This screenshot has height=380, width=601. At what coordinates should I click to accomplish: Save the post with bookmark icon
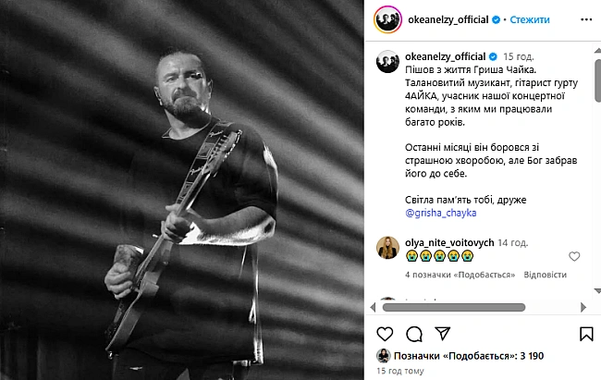[586, 334]
